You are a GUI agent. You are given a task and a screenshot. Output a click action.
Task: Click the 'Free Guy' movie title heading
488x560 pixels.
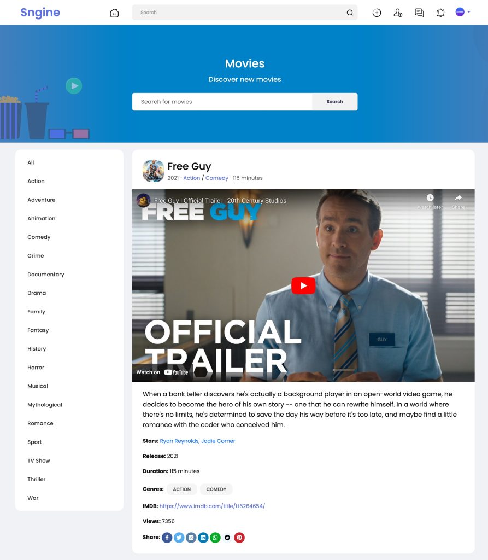pos(189,166)
